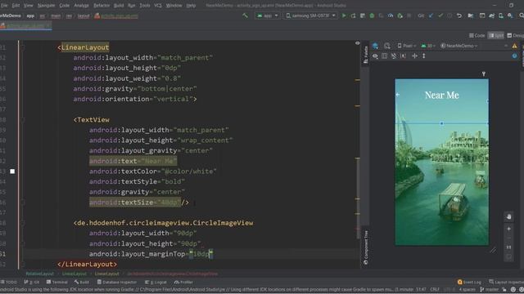Click the Apply Changes and Restart Activity icon
524x294 pixels.
[353, 16]
